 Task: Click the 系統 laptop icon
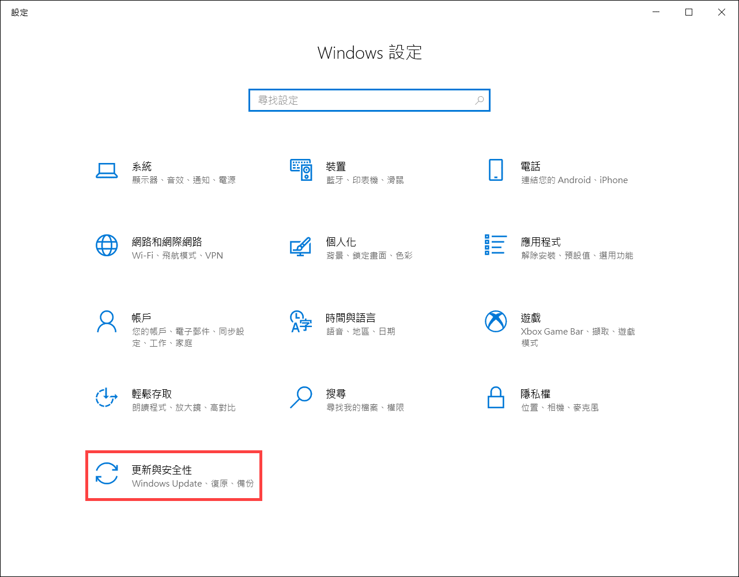[x=107, y=170]
